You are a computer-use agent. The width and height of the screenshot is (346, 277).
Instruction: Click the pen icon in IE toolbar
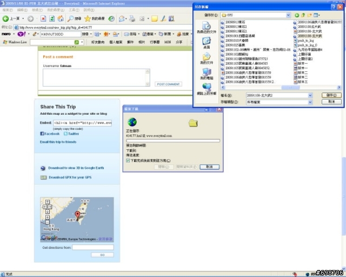tap(163, 18)
